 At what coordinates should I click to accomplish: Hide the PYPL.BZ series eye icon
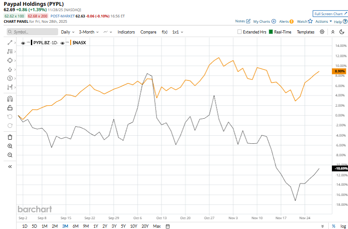point(23,43)
